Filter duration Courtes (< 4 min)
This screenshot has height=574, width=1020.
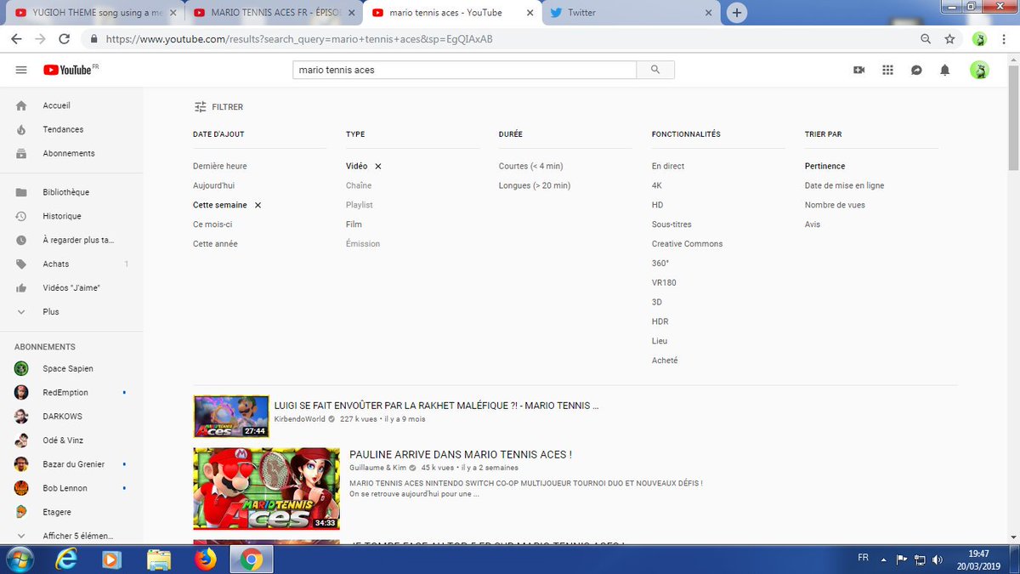[x=530, y=166]
